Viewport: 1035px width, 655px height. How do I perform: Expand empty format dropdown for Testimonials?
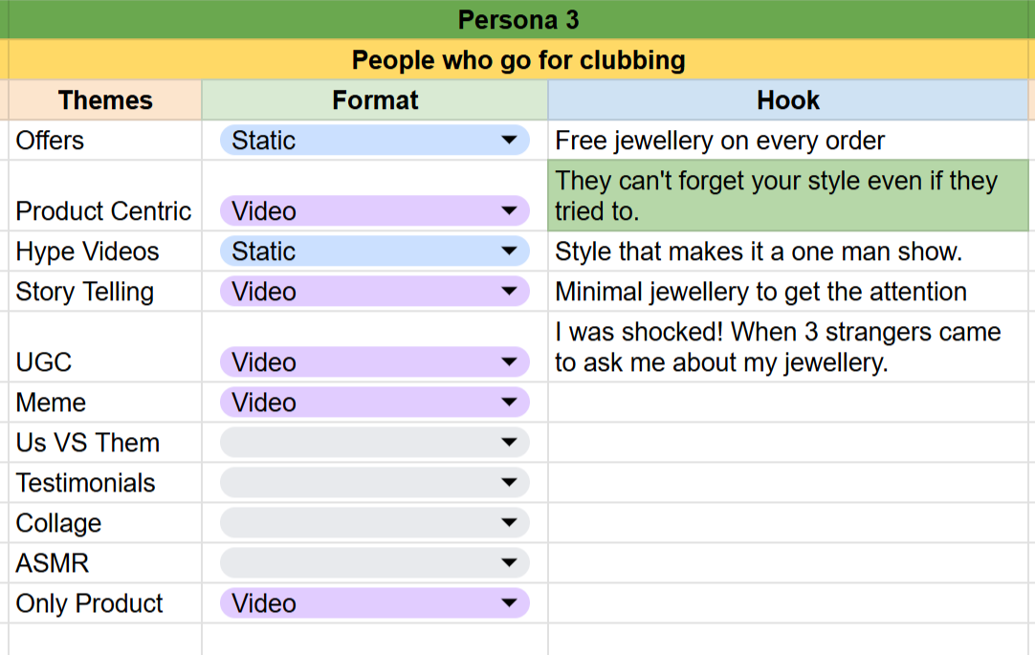(x=508, y=483)
